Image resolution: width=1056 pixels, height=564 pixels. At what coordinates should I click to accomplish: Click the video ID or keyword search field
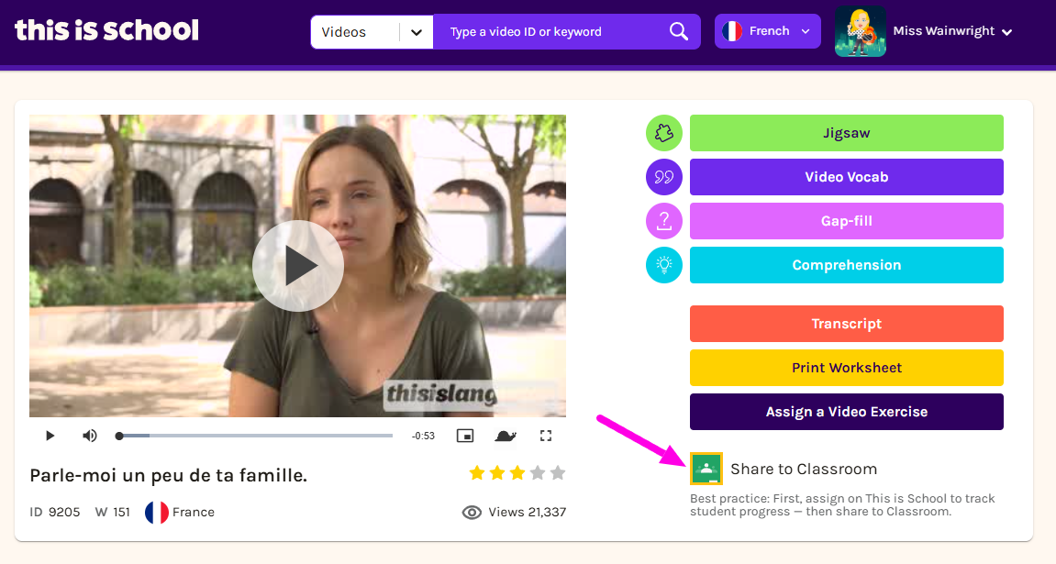coord(550,32)
